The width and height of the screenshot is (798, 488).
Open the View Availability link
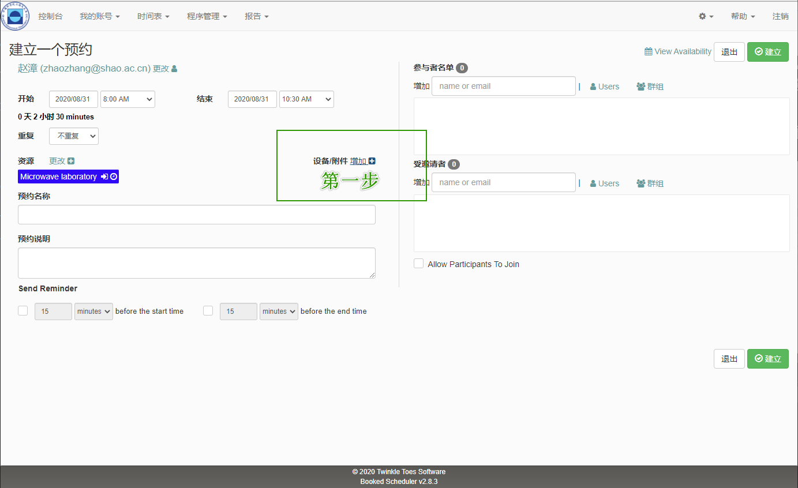678,51
